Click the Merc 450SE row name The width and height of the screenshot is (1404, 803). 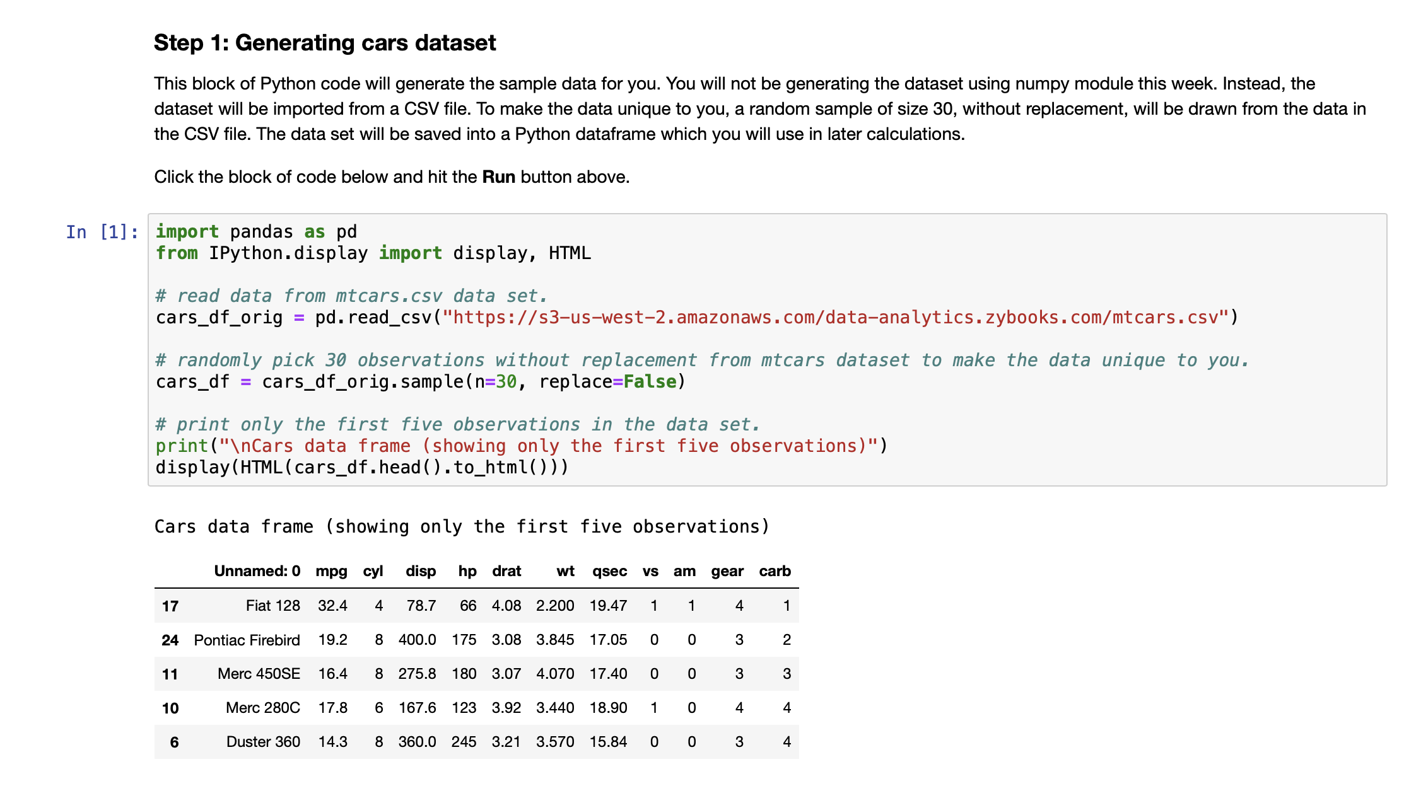click(x=259, y=674)
